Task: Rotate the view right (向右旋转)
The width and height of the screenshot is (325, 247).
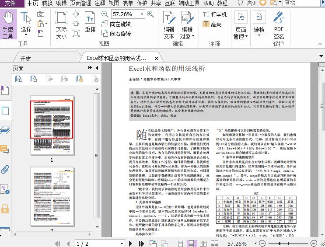Action: (x=116, y=34)
